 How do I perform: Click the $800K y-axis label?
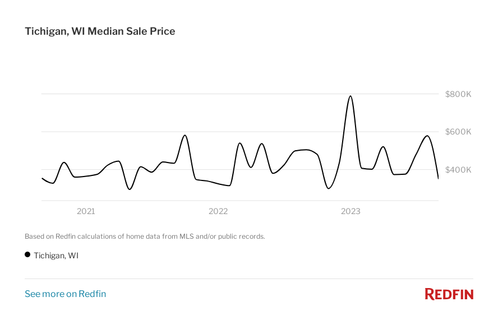[x=458, y=94]
